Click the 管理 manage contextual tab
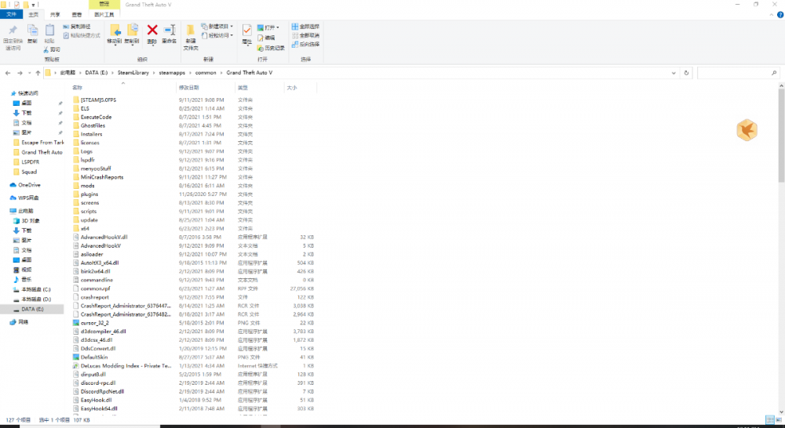Image resolution: width=785 pixels, height=428 pixels. point(104,4)
